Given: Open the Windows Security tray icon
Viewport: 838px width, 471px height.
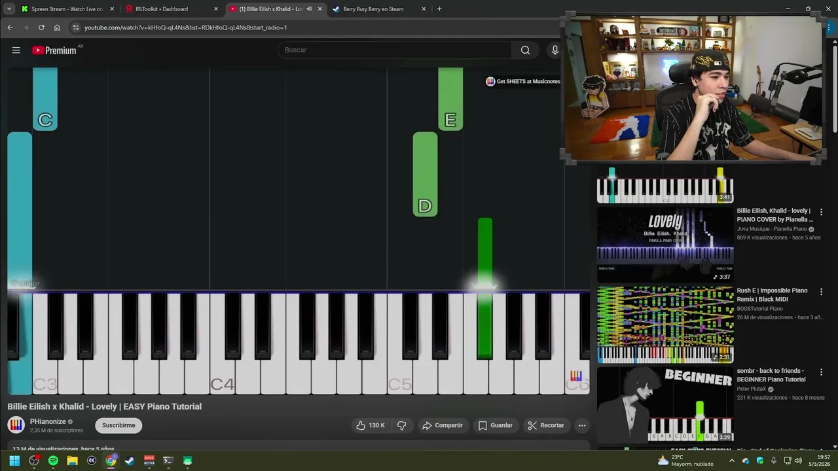Looking at the screenshot, I should pos(760,461).
